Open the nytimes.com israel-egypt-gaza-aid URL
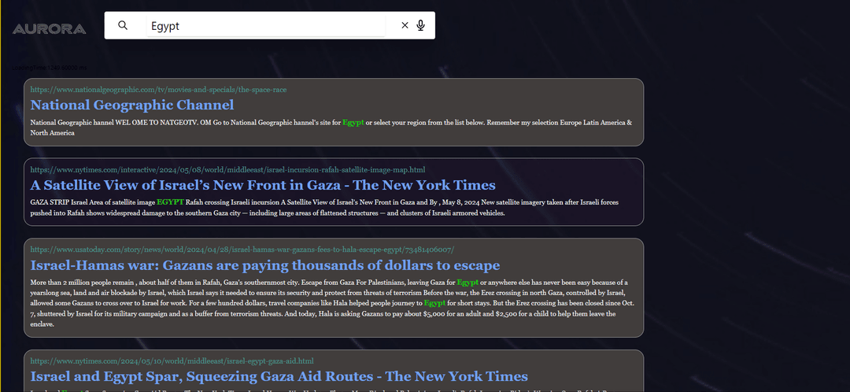 172,361
